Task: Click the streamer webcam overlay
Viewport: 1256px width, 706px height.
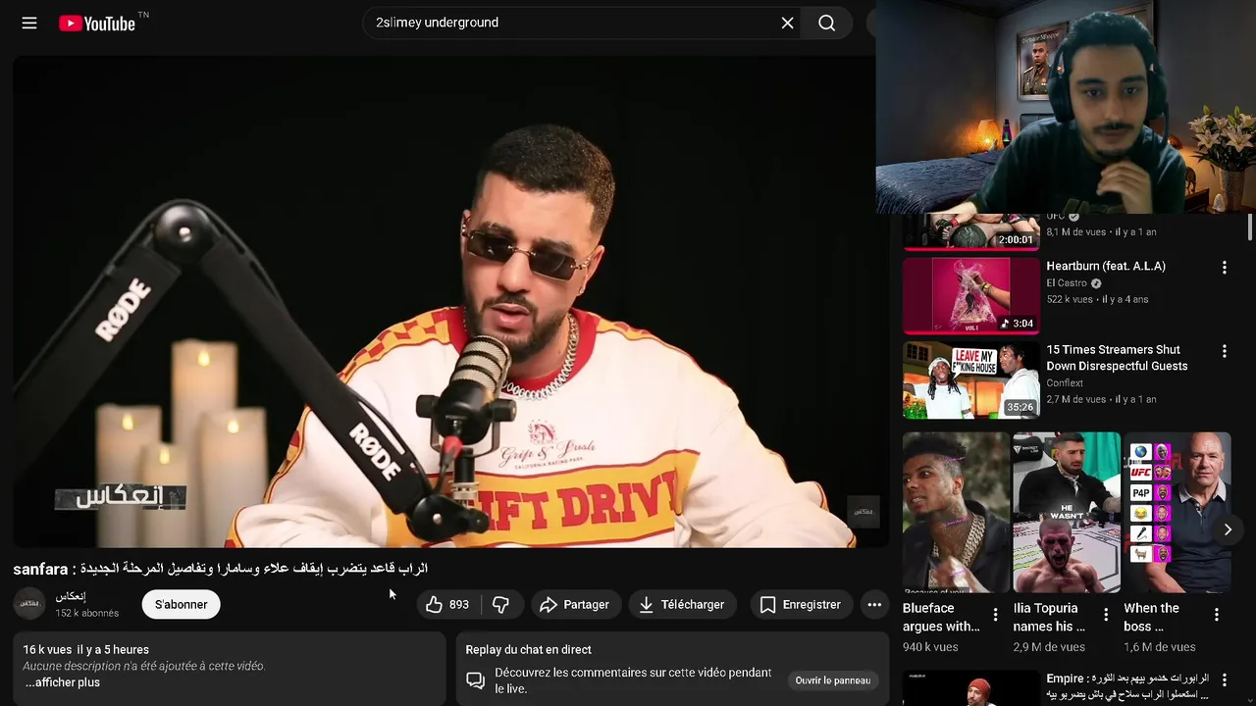Action: click(1066, 107)
